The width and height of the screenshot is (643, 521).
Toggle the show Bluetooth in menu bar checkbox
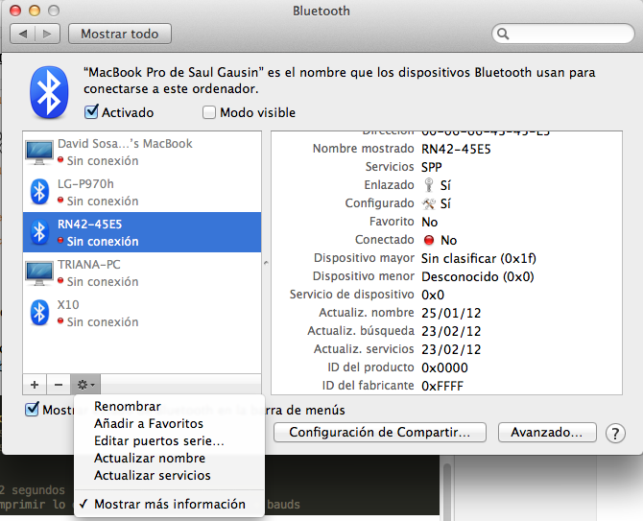coord(32,409)
